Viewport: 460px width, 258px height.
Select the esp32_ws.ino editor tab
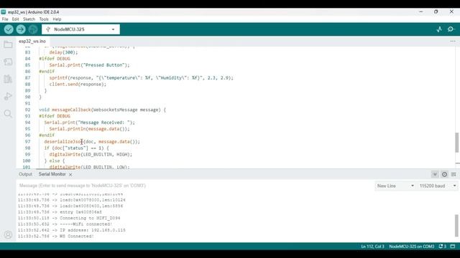coord(32,42)
